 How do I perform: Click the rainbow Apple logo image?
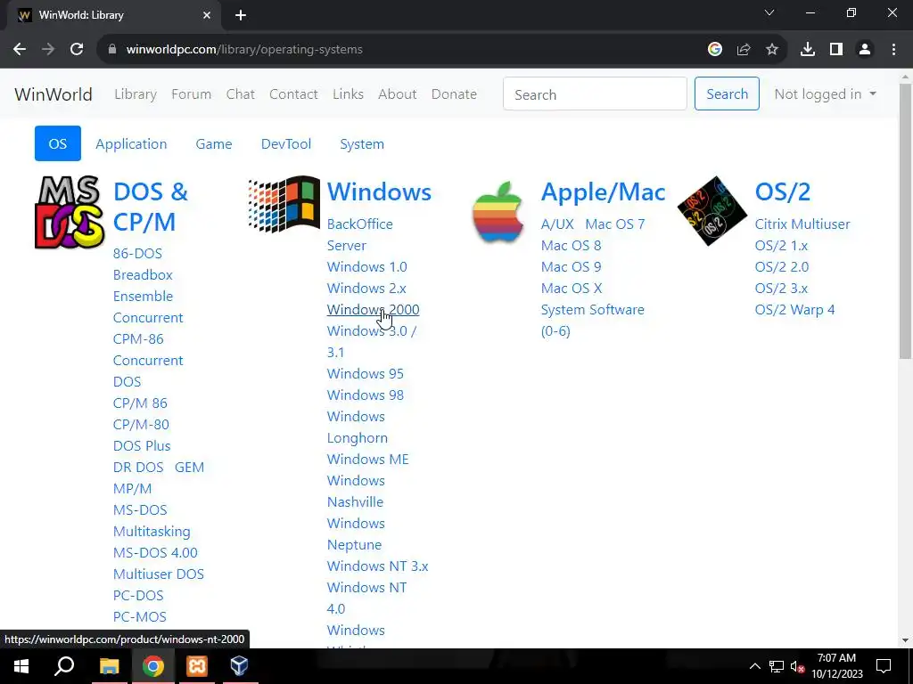[498, 212]
